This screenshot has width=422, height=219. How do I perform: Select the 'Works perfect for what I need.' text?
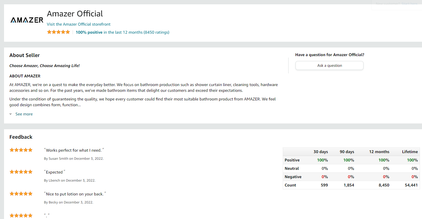(x=74, y=150)
